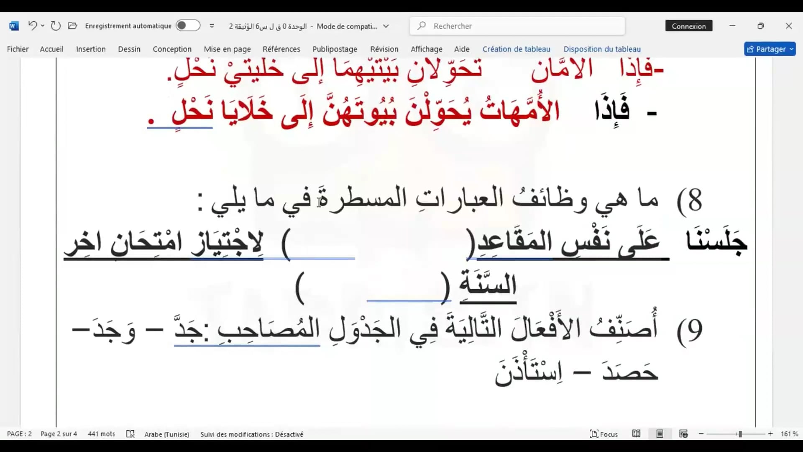Click the Undo arrow icon

click(x=32, y=26)
